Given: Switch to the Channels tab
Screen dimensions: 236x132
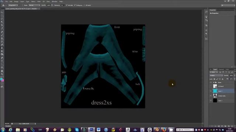Looking at the screenshot, I should (221, 69).
